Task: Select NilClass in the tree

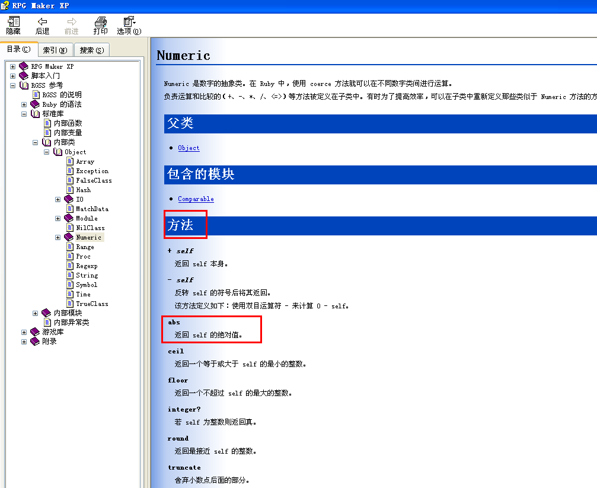Action: [x=90, y=228]
